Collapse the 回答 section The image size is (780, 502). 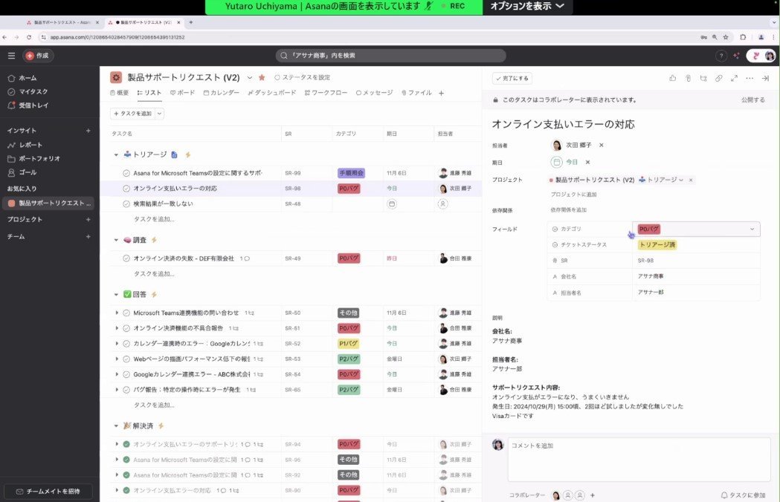[116, 295]
